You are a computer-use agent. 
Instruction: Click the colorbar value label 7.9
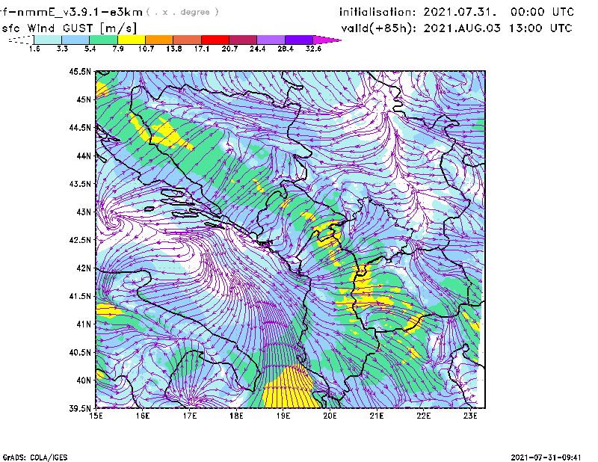(x=118, y=49)
